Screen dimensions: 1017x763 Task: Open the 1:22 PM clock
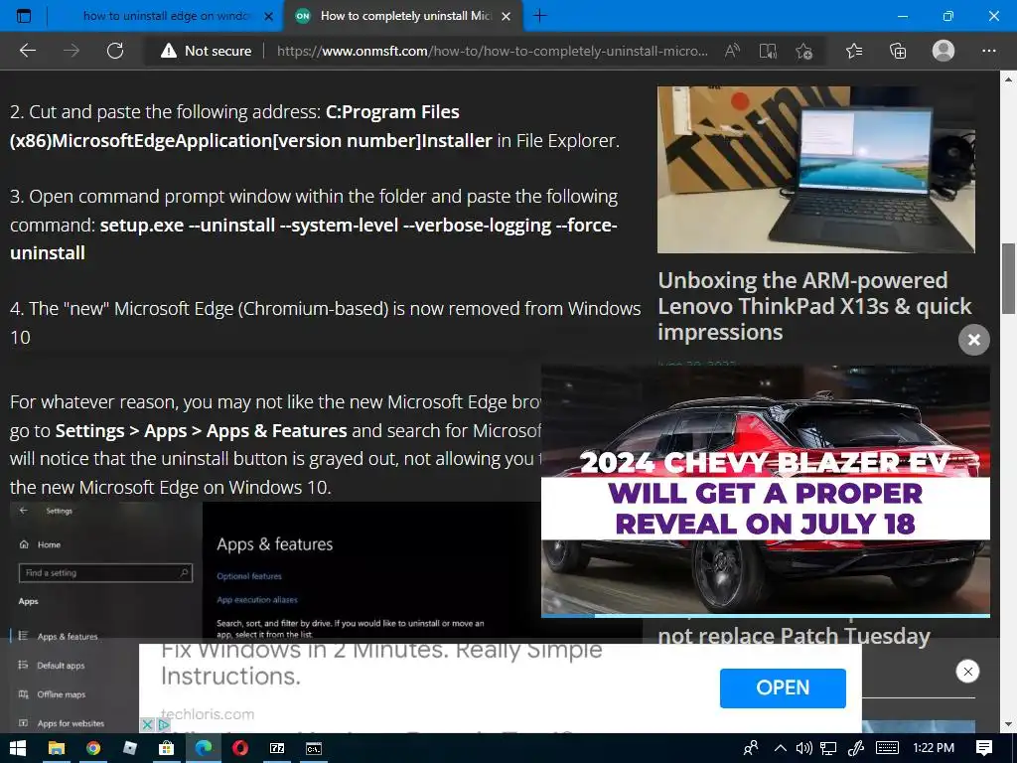[934, 748]
